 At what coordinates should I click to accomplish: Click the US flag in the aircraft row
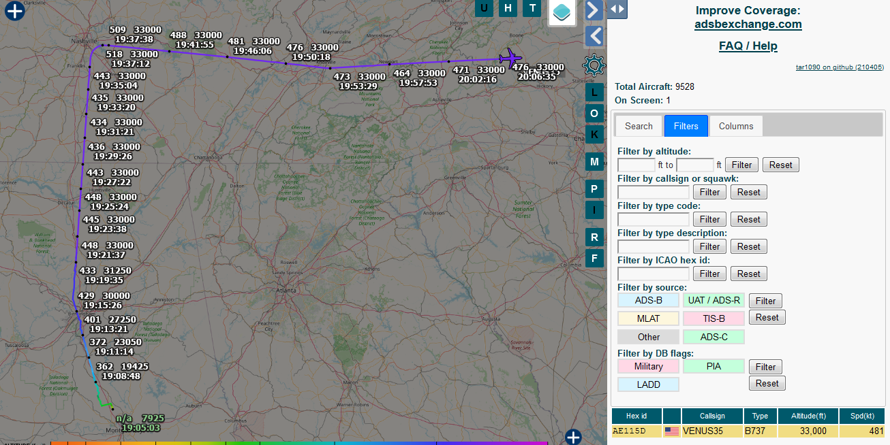[672, 431]
